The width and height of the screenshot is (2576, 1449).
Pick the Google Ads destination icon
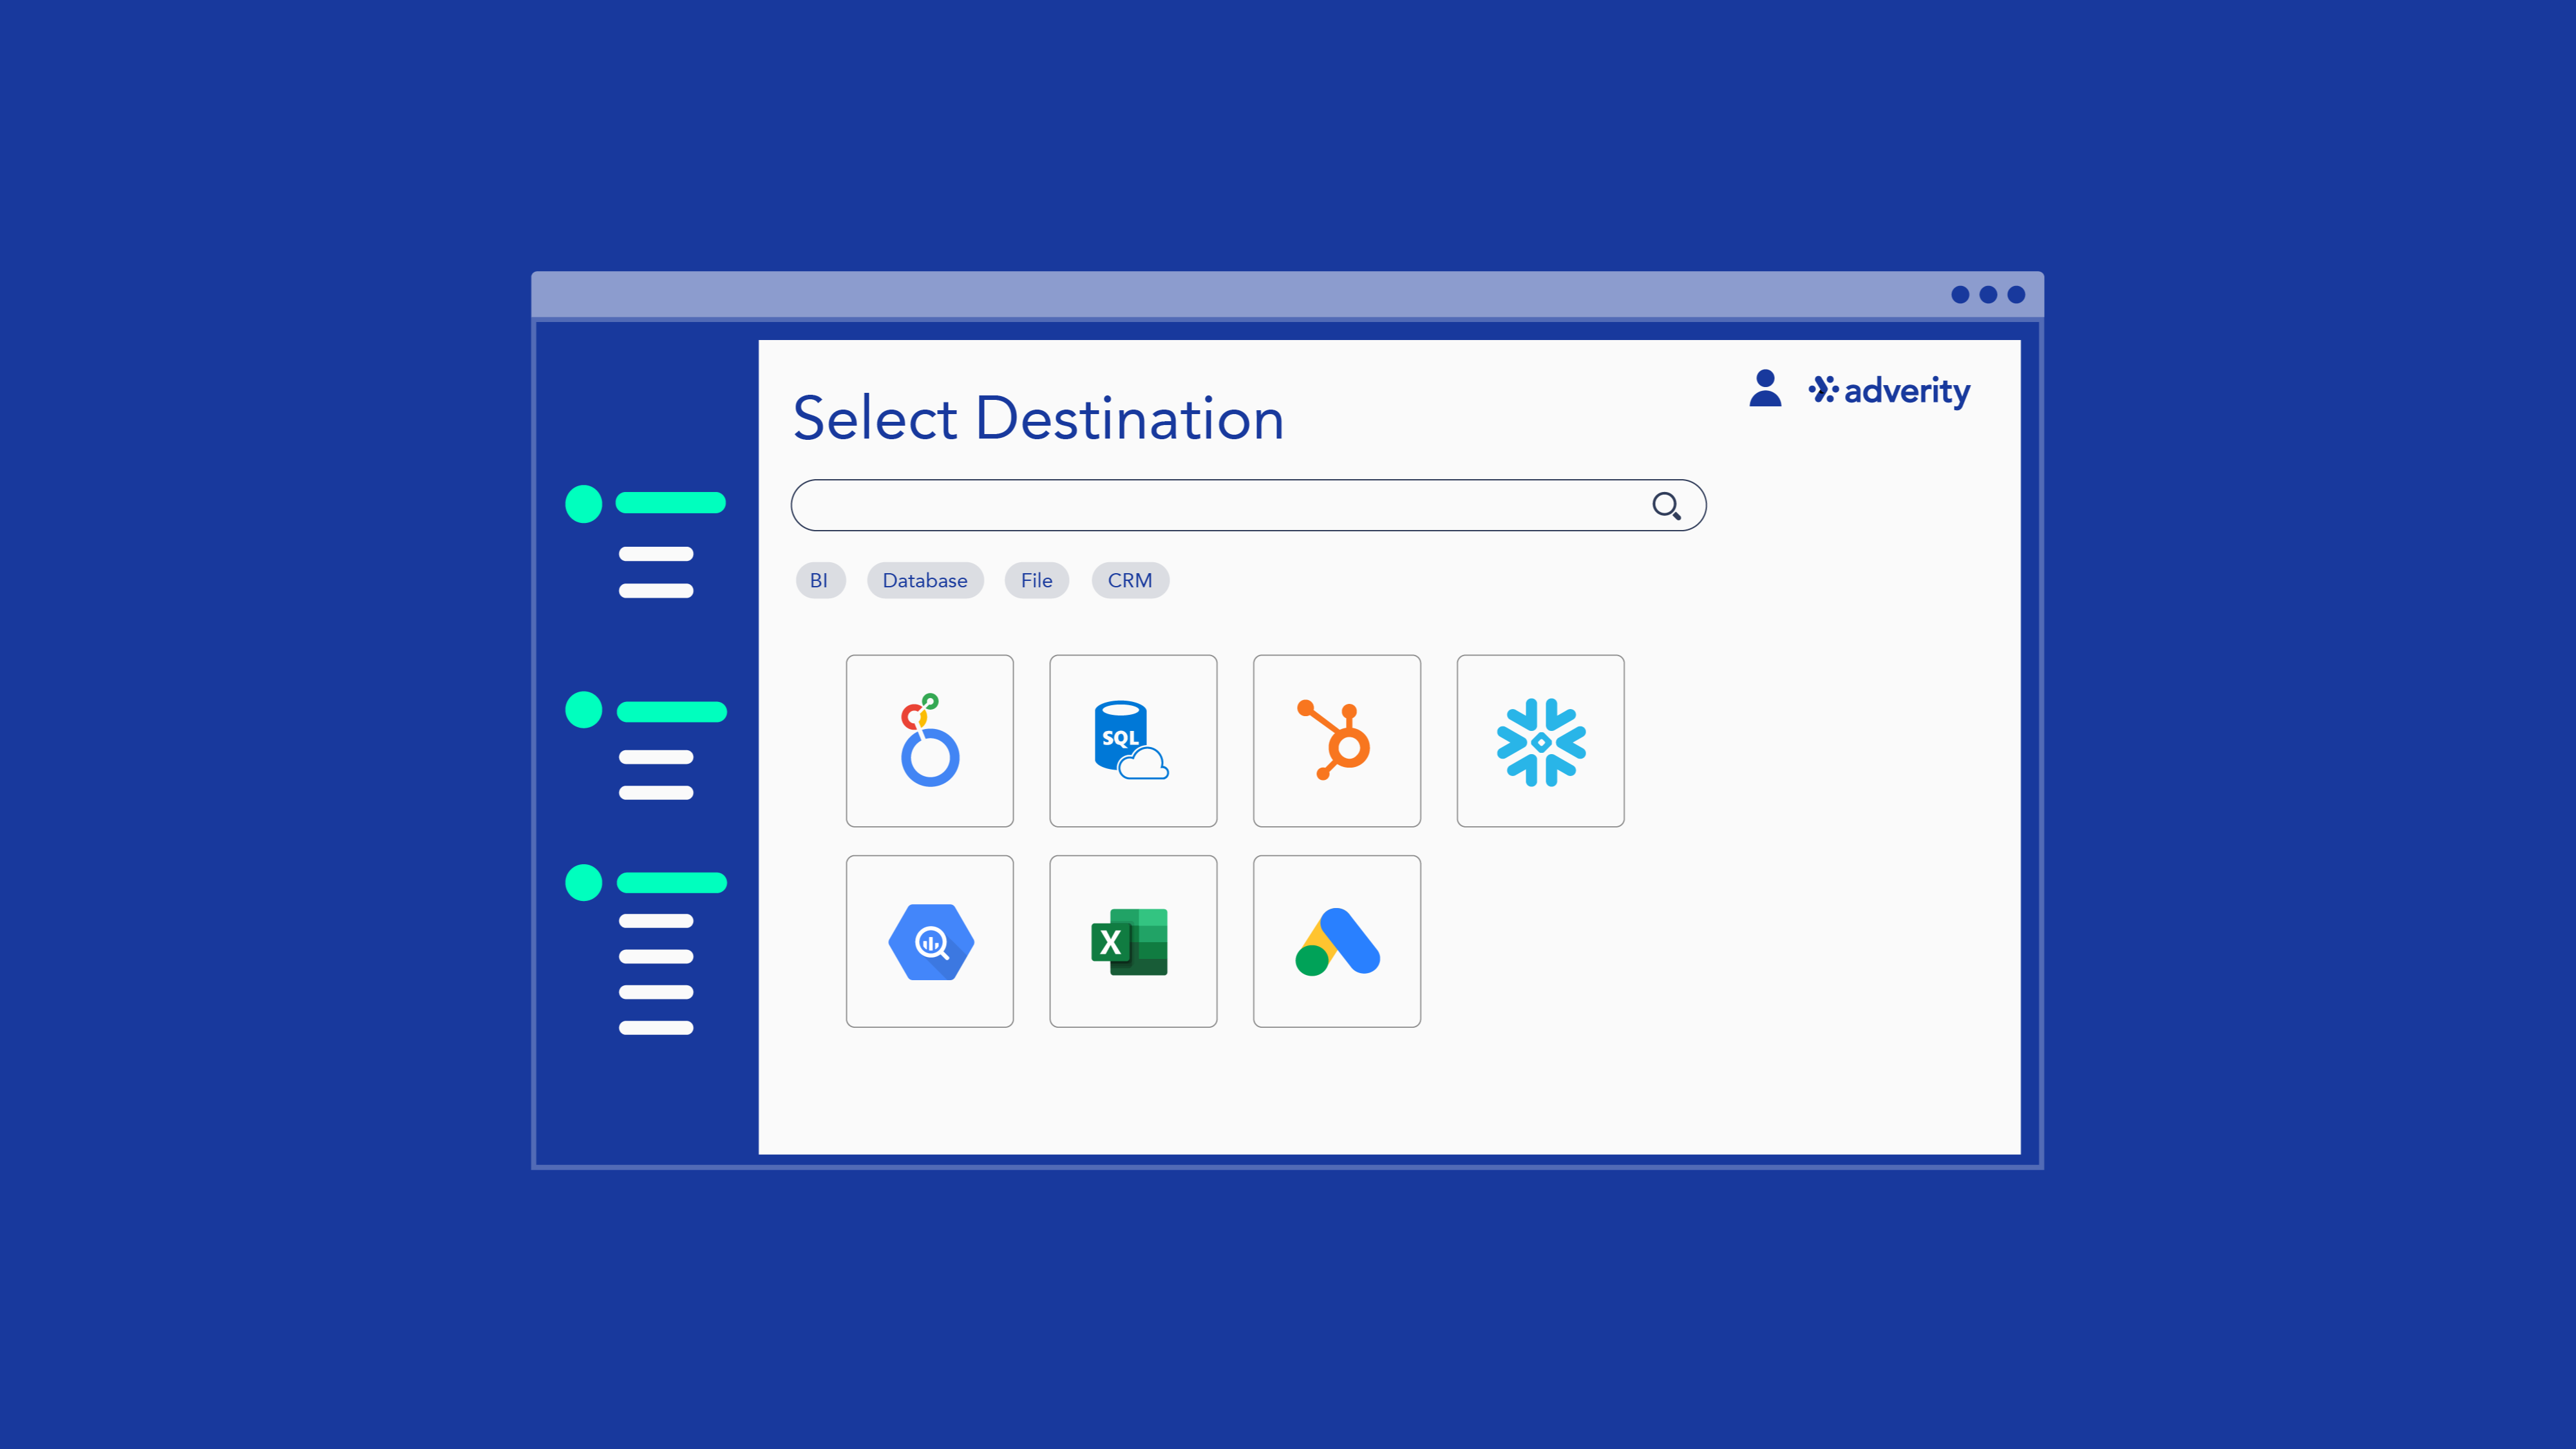pos(1336,941)
